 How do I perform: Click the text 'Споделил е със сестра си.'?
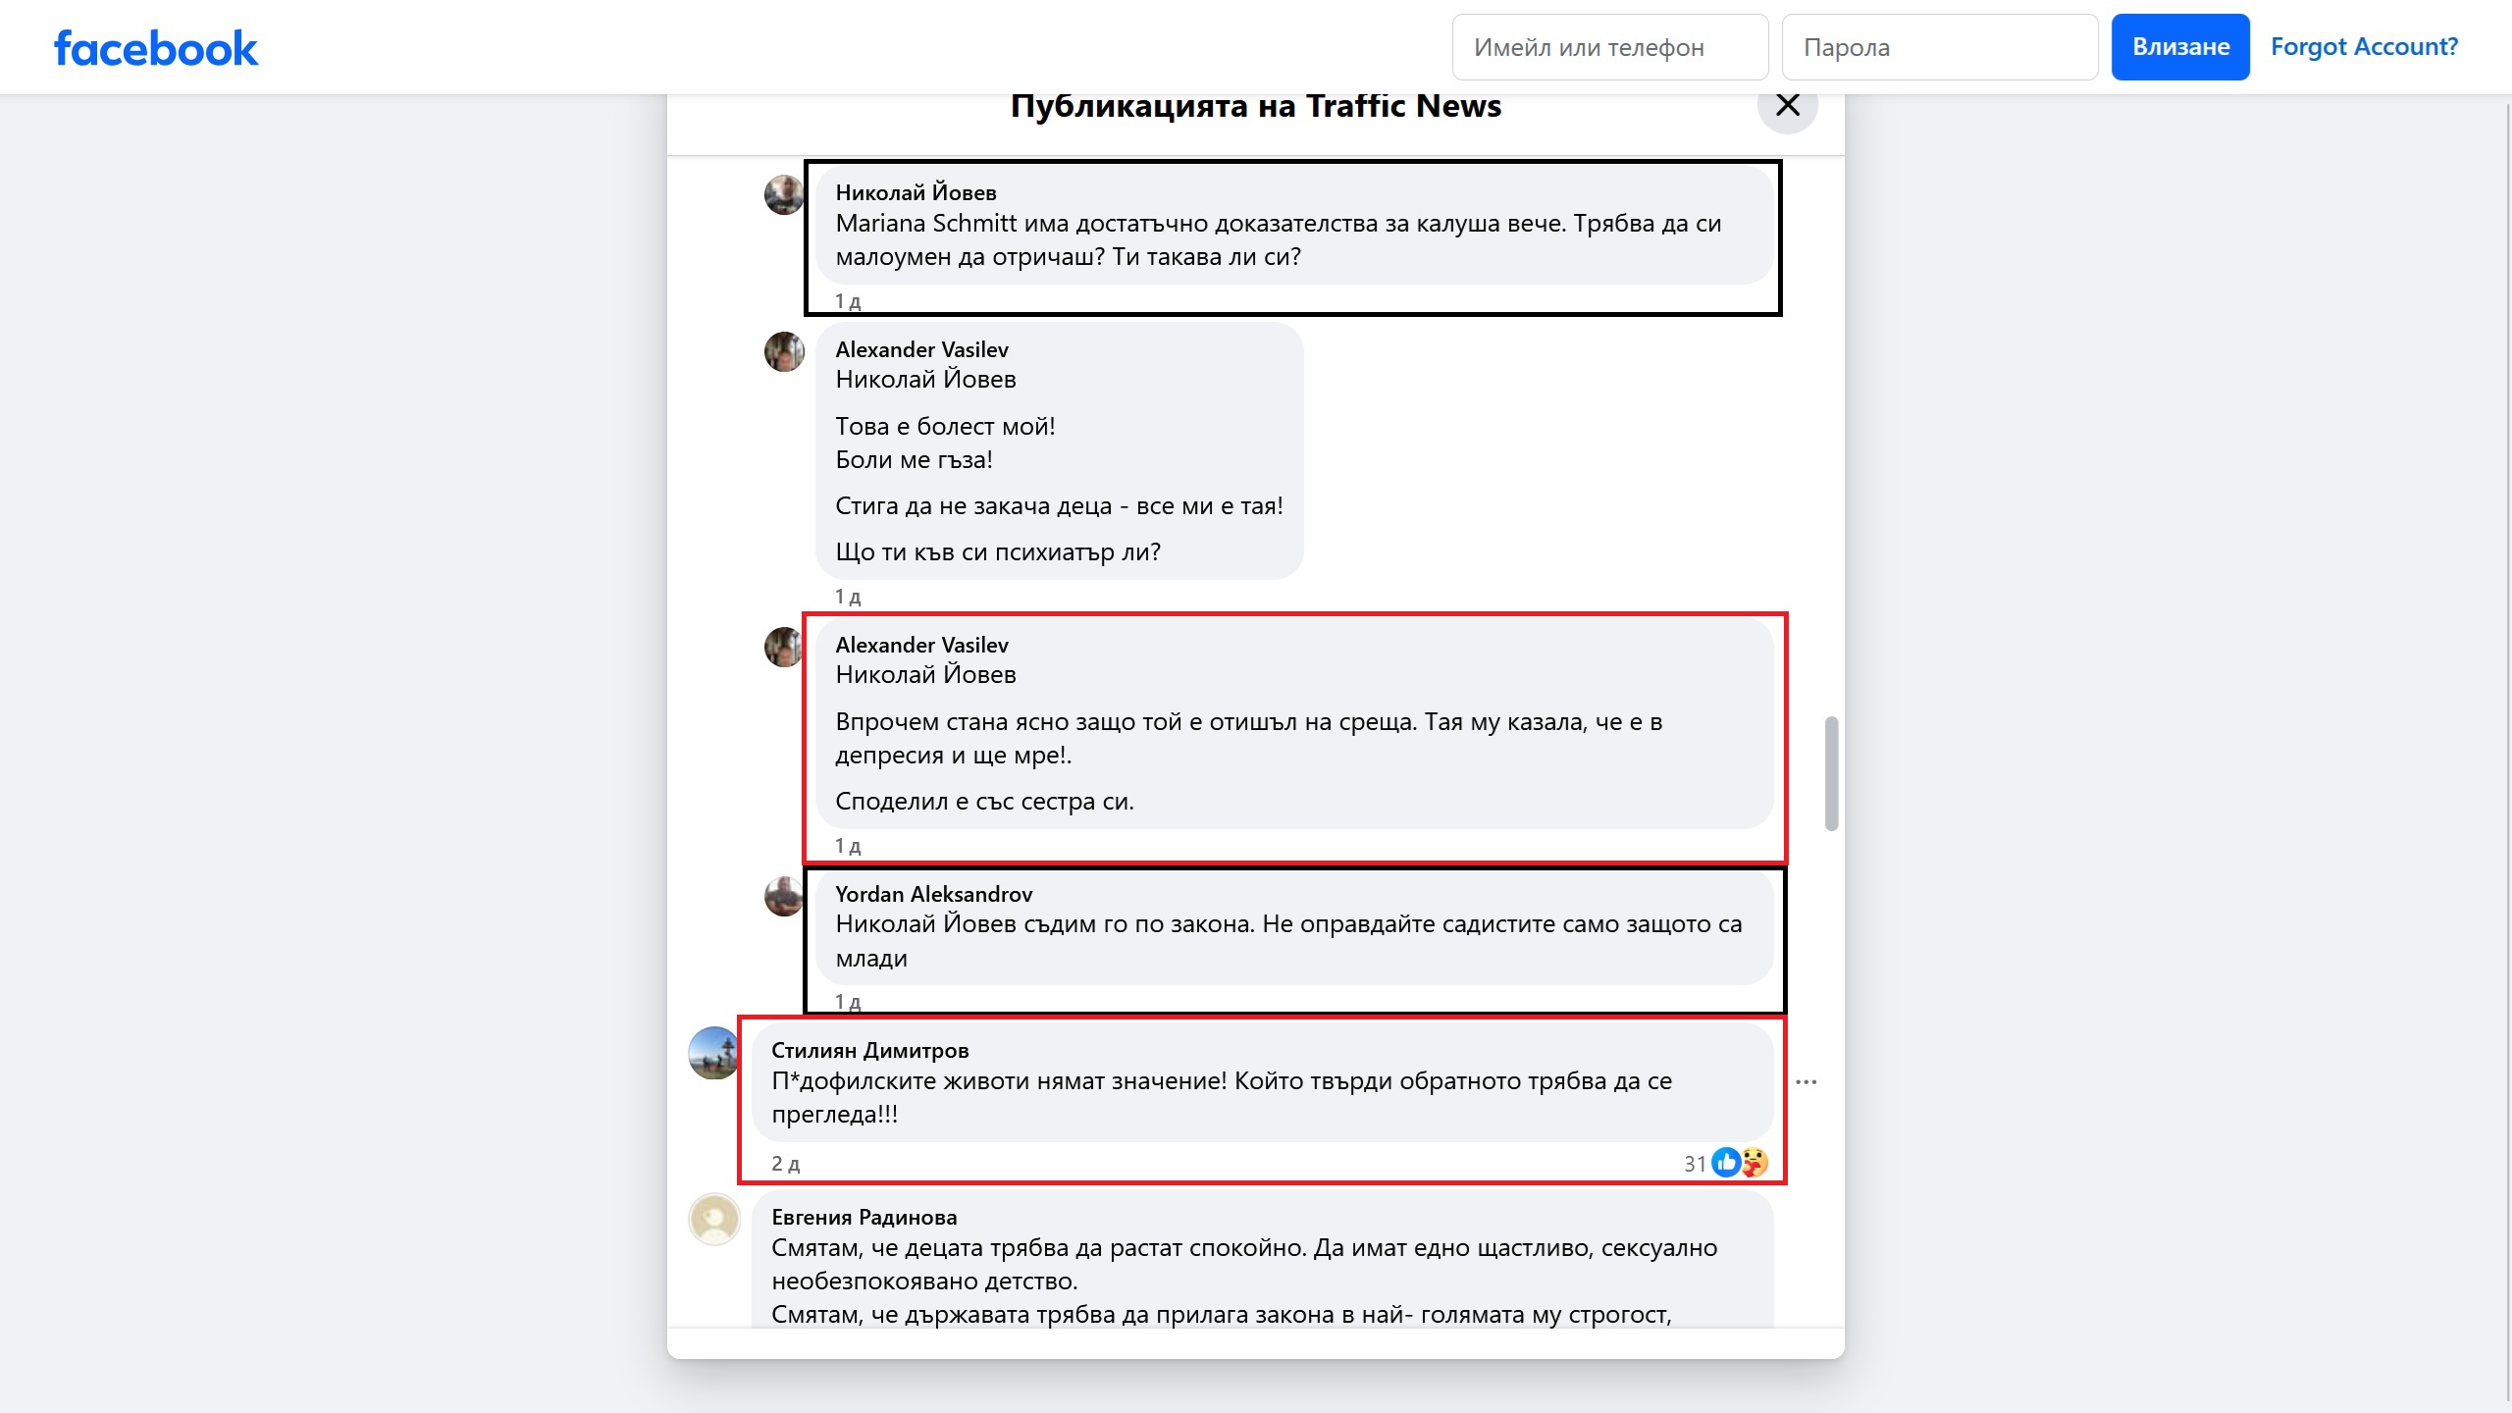[x=984, y=802]
